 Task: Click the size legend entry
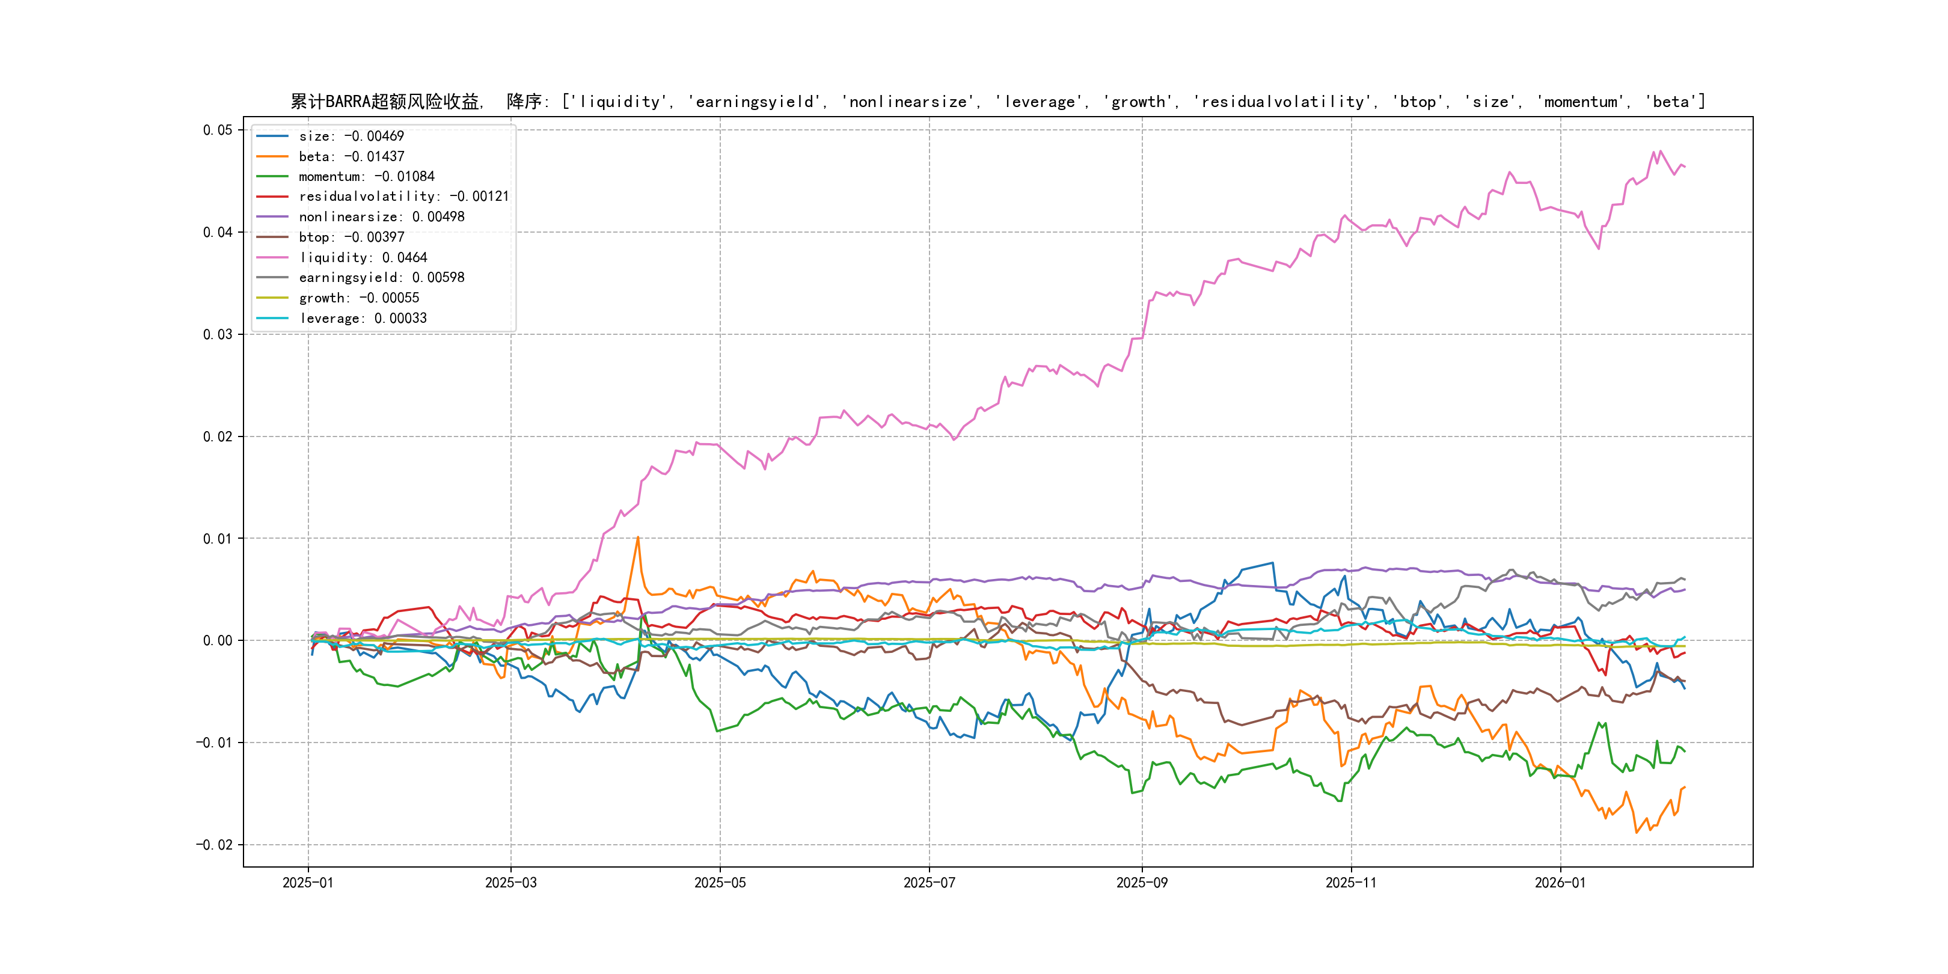point(351,136)
